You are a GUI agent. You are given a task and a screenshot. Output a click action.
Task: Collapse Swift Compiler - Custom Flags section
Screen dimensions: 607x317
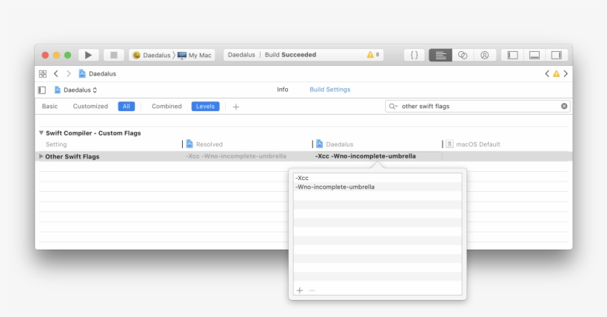(x=41, y=133)
